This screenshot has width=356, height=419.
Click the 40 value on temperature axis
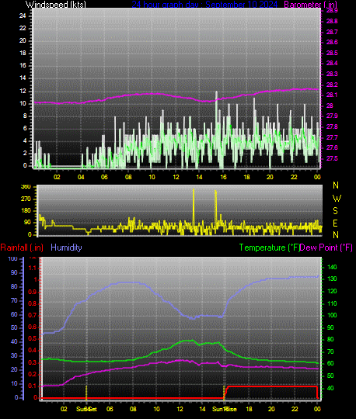pyautogui.click(x=330, y=388)
